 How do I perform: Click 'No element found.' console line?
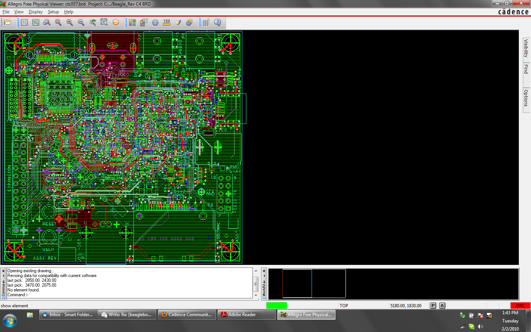tap(23, 290)
